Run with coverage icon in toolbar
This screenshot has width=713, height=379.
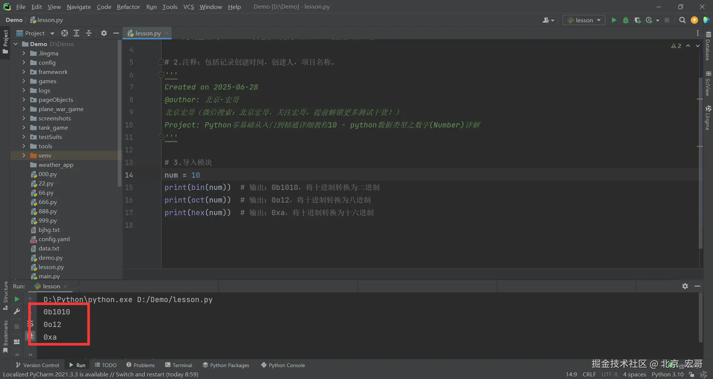click(638, 20)
